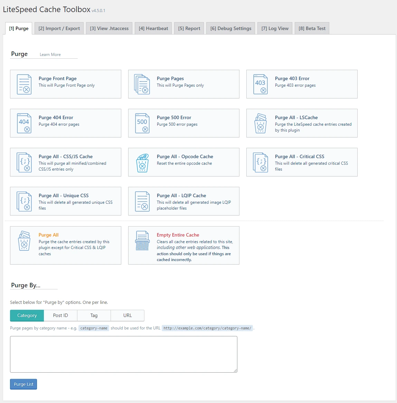
Task: Click 'This will Purge Front Page only' text
Action: click(x=67, y=85)
